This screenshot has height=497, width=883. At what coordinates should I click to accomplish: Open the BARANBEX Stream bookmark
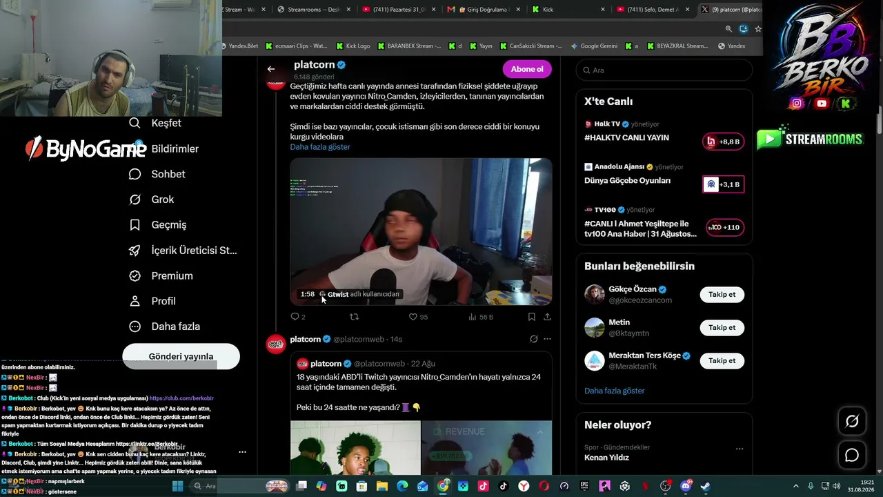[x=410, y=46]
